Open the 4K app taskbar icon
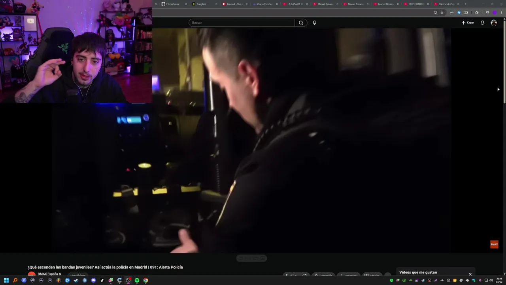 click(32, 280)
